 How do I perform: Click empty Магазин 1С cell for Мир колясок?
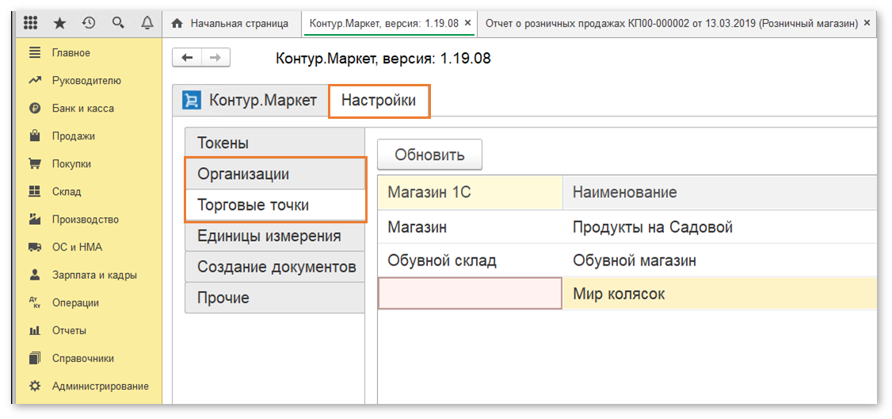pyautogui.click(x=469, y=294)
